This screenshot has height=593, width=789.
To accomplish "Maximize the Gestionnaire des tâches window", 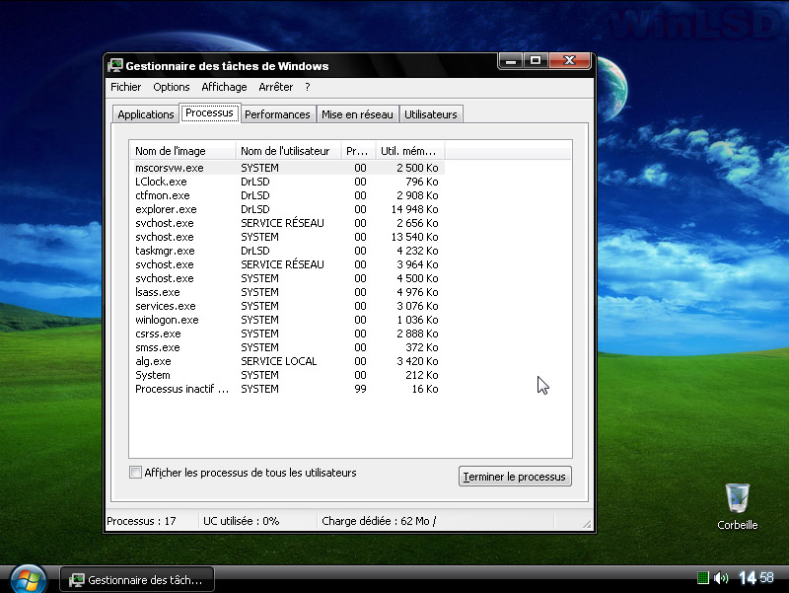I will (x=536, y=61).
